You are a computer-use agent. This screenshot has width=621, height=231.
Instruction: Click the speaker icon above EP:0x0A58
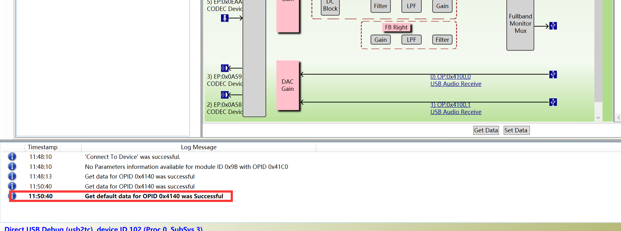pos(225,95)
